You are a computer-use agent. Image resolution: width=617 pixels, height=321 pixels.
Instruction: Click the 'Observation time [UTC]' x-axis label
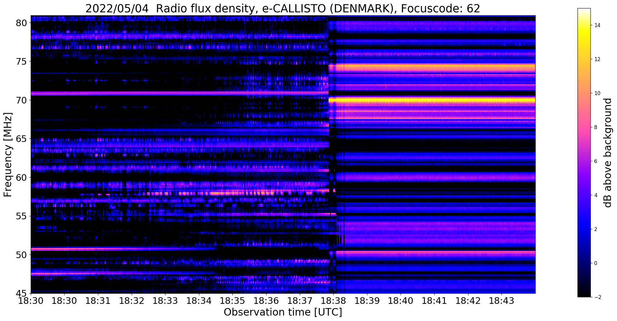point(283,312)
